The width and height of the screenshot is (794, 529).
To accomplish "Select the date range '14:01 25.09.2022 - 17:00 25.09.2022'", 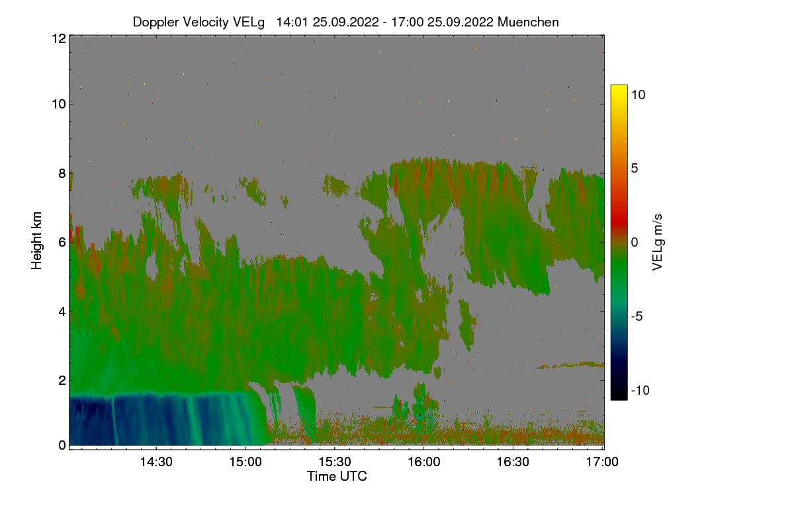I will [x=385, y=22].
